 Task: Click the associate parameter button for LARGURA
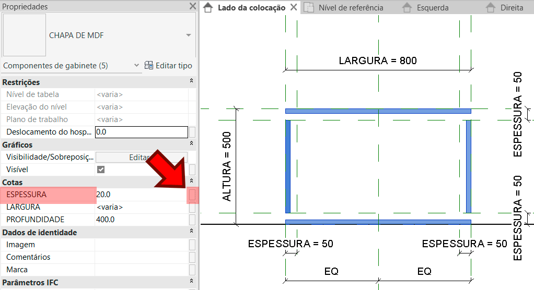point(192,207)
